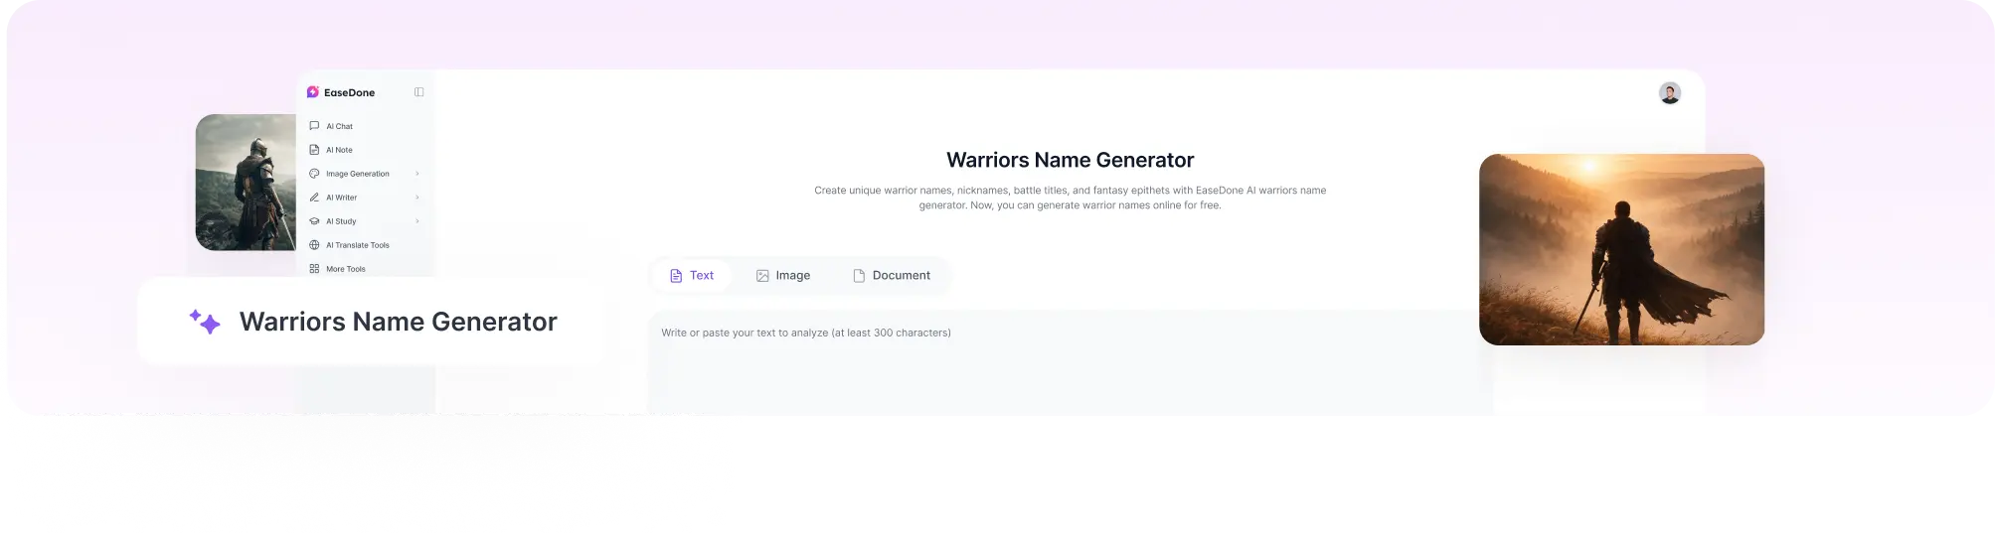Screen dimensions: 1995x534
Task: Click into the text analysis input area
Action: point(1071,362)
